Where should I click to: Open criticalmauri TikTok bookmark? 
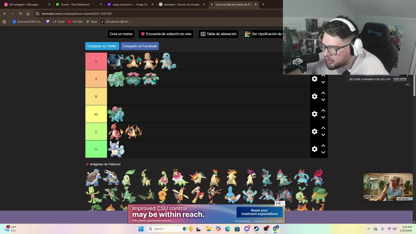coord(115,22)
